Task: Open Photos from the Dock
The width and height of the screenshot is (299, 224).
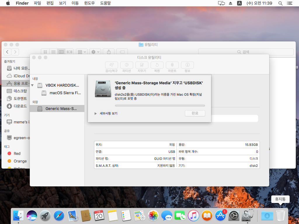Action: tap(153, 216)
